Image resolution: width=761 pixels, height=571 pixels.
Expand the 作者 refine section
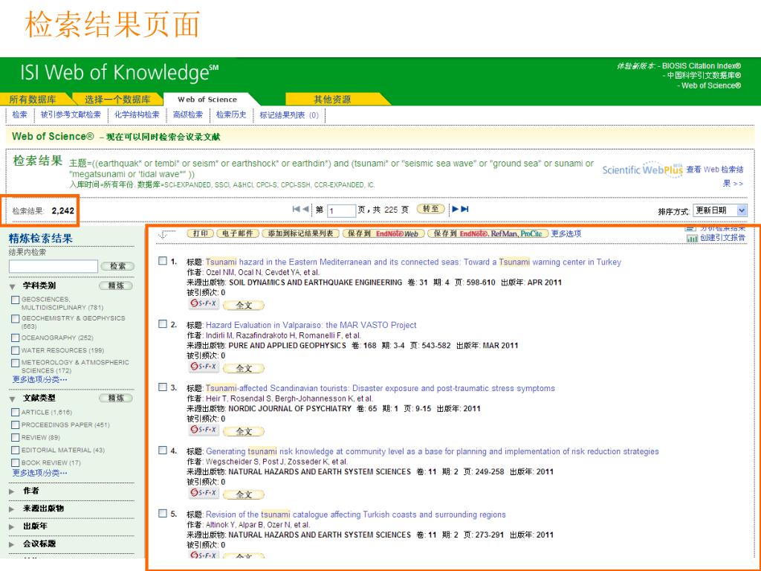(x=12, y=491)
